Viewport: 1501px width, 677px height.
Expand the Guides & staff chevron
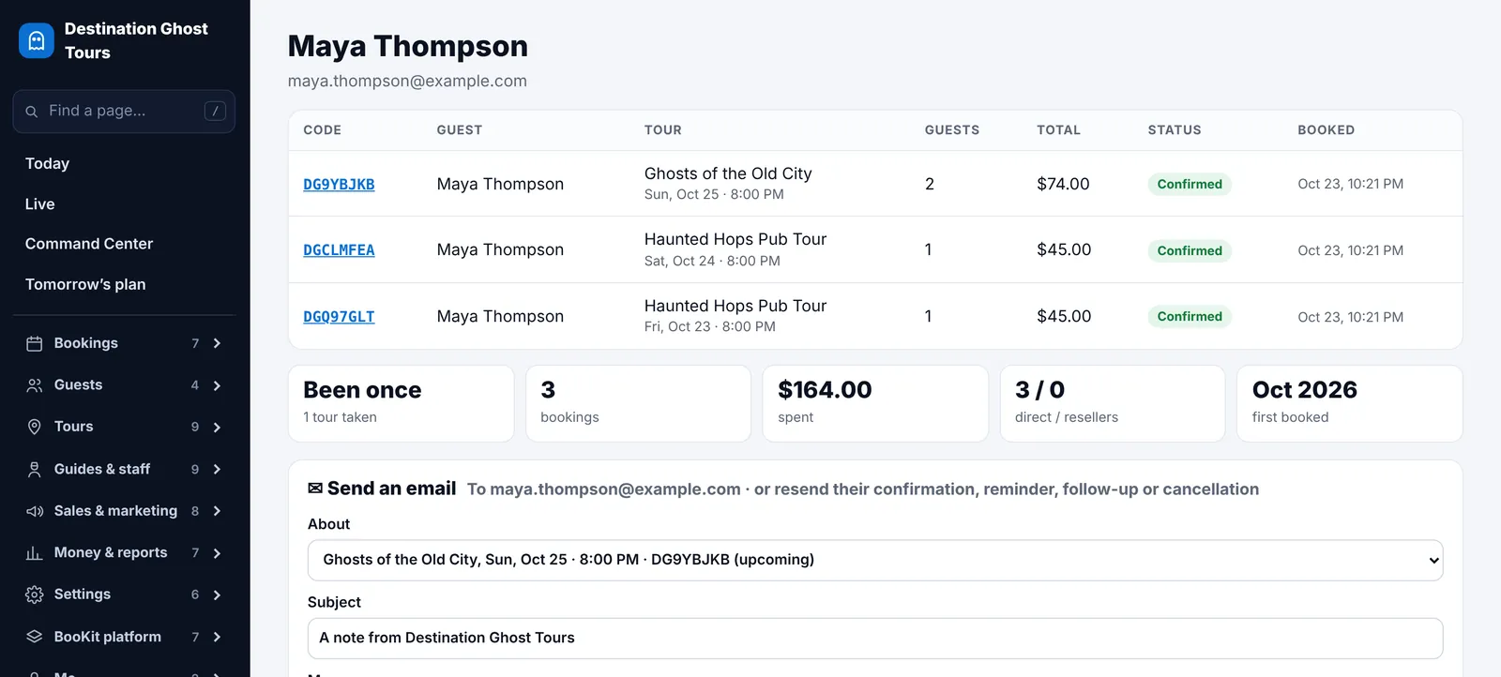(x=217, y=469)
